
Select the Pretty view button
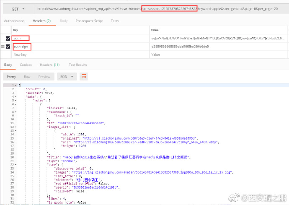tap(11, 77)
